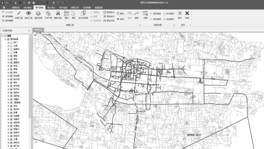Choose the node move tool icon
Screen dimensions: 264x149
(48, 14)
